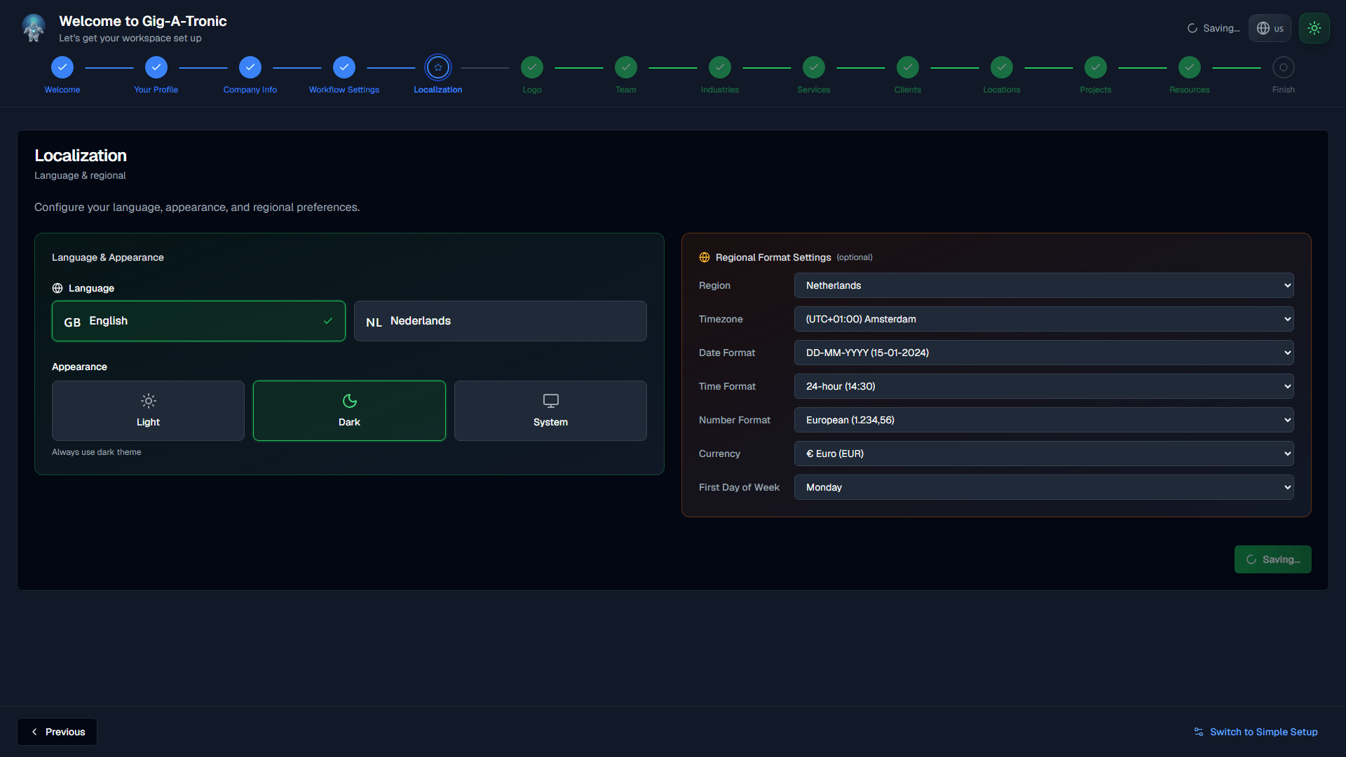This screenshot has width=1346, height=757.
Task: Click the moon icon in Dark card
Action: pyautogui.click(x=349, y=401)
